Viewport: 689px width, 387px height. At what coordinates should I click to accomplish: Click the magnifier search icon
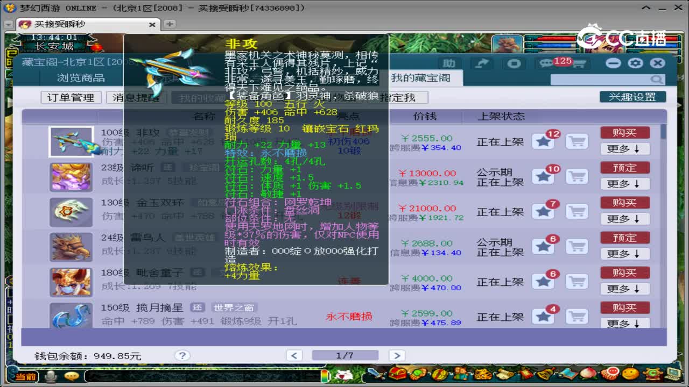657,80
